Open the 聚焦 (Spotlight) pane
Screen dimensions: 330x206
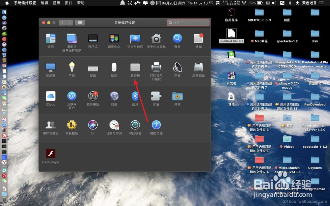(x=178, y=41)
